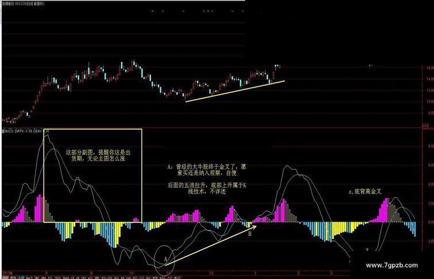This screenshot has width=434, height=279.
Task: Switch to the VR indicator tab
Action: [77, 277]
